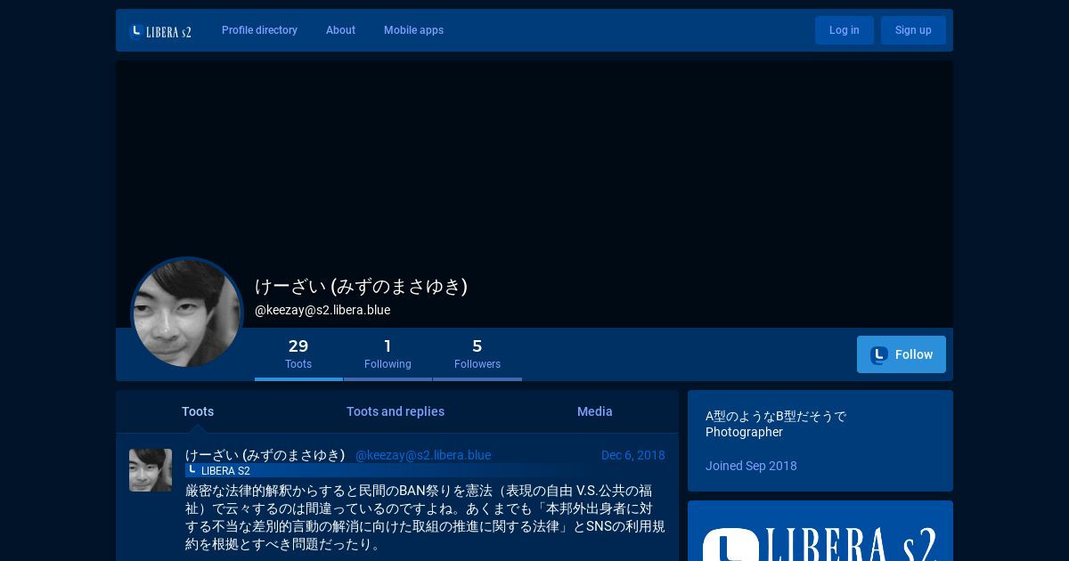View the 29 Toots count tab
1069x561 pixels.
click(x=298, y=354)
